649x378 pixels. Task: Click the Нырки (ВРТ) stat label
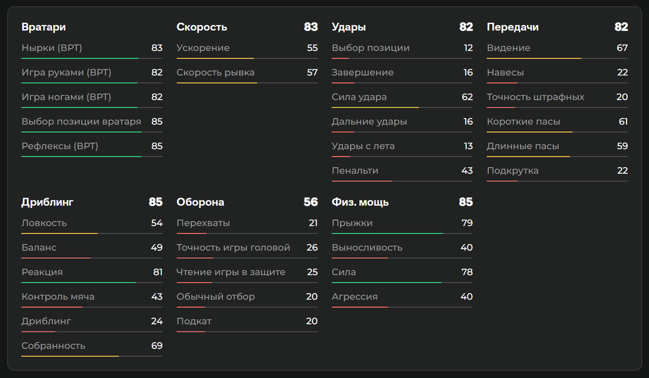52,48
